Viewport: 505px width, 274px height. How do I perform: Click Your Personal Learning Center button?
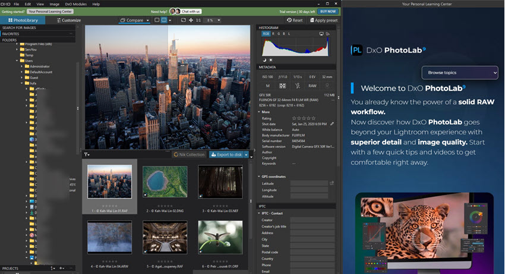50,11
